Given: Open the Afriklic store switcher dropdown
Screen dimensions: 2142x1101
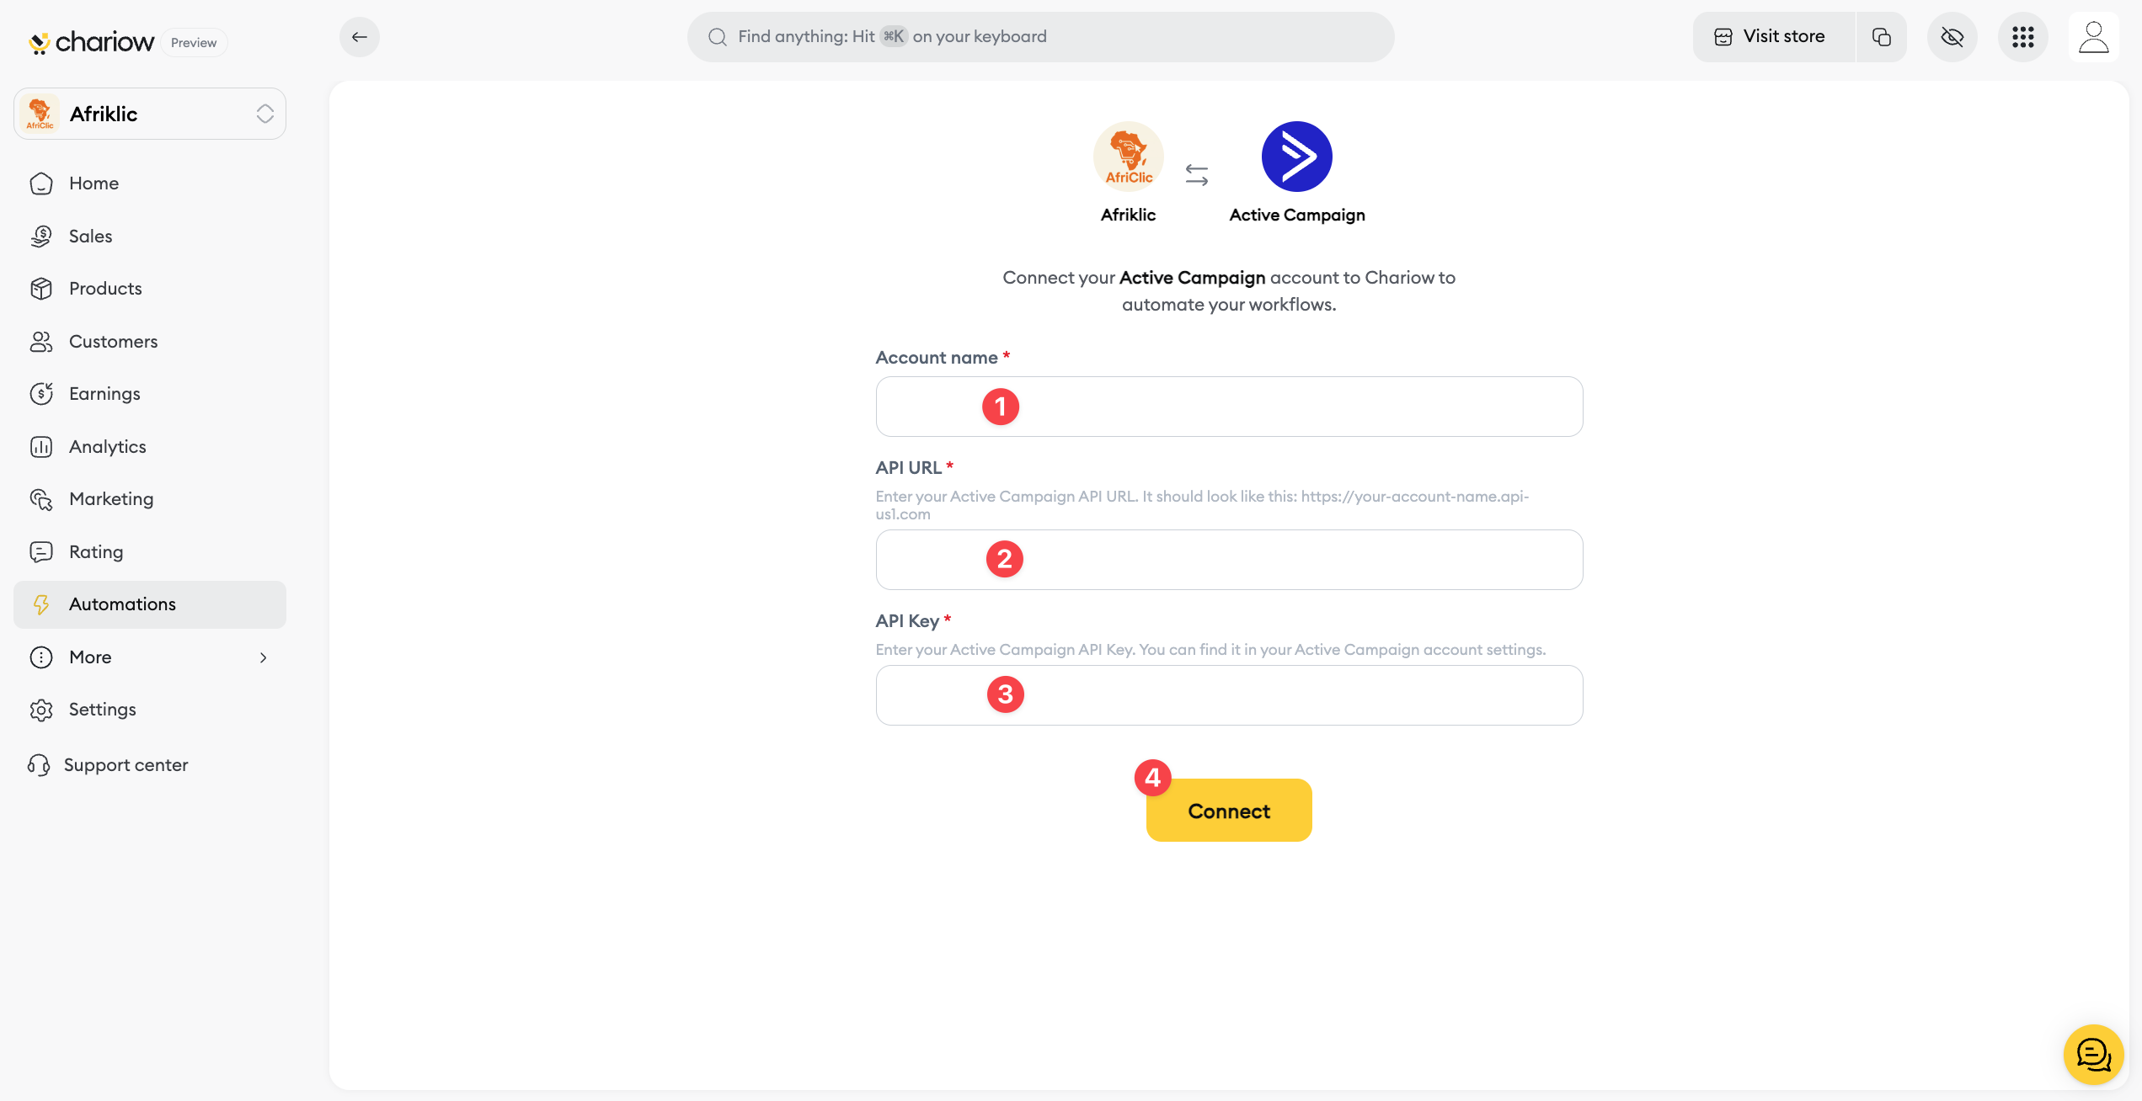Looking at the screenshot, I should [x=150, y=114].
